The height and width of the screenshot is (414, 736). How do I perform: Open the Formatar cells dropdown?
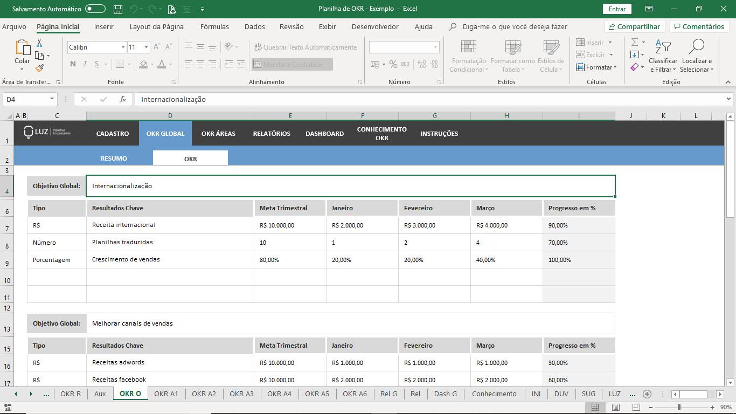click(x=596, y=67)
